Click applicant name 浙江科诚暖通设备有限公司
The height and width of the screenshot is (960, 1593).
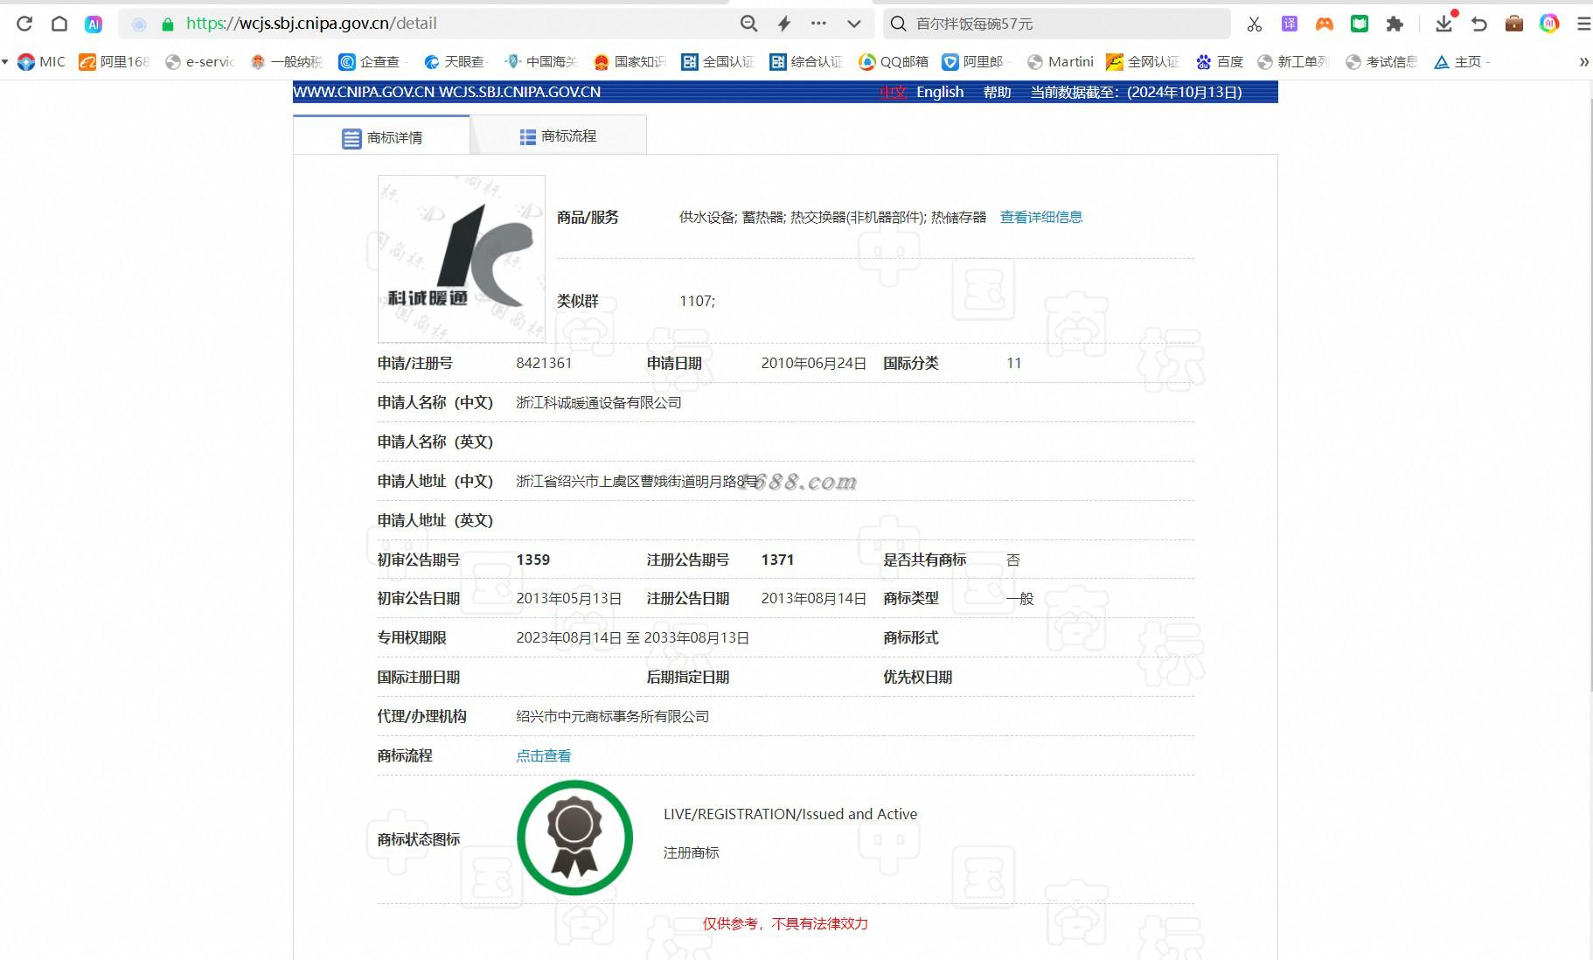click(x=599, y=402)
